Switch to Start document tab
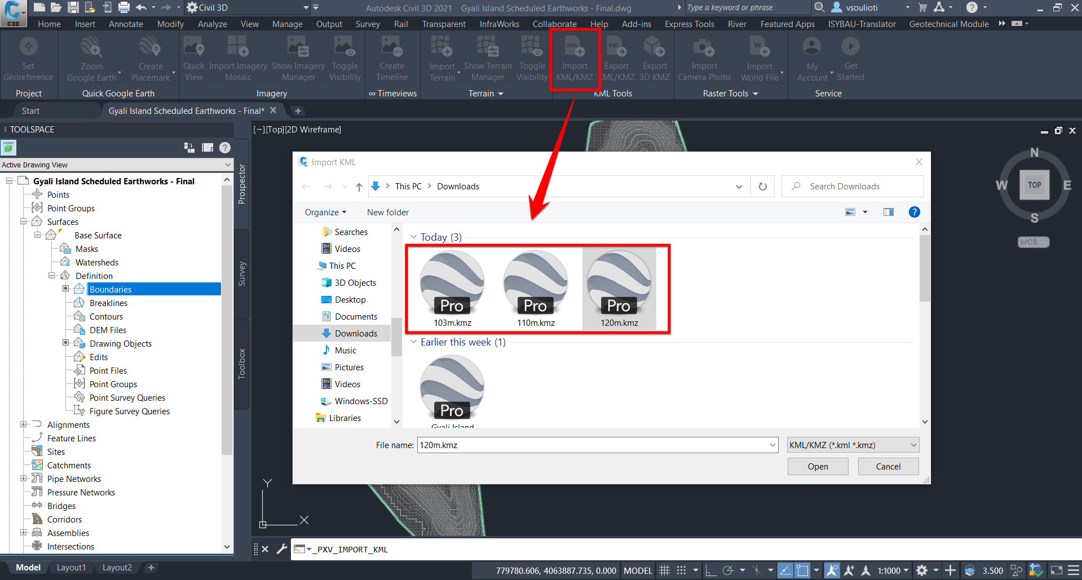The image size is (1082, 580). [x=30, y=111]
